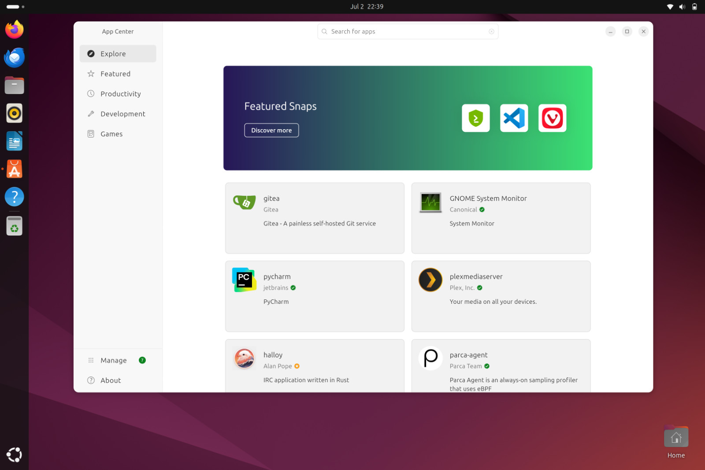
Task: Open the gitea app card
Action: pos(315,218)
